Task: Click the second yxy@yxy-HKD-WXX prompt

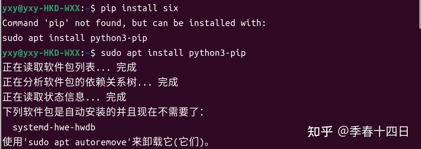Action: 41,53
